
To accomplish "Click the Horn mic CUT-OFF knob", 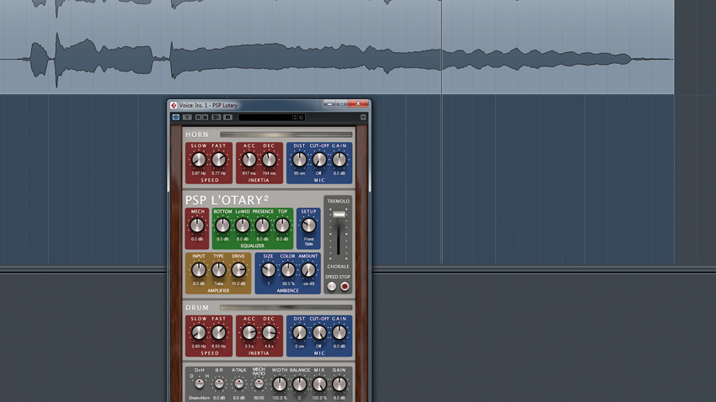I will [x=319, y=160].
